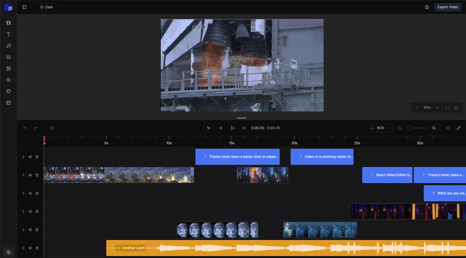Image resolution: width=466 pixels, height=258 pixels.
Task: Select the 'Video AI is evolving faster' text clip
Action: click(322, 157)
